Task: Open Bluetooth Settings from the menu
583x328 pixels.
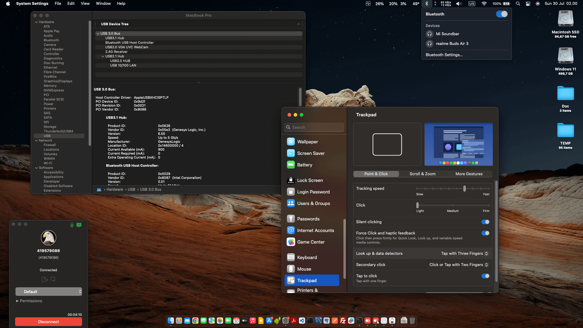Action: [x=444, y=55]
